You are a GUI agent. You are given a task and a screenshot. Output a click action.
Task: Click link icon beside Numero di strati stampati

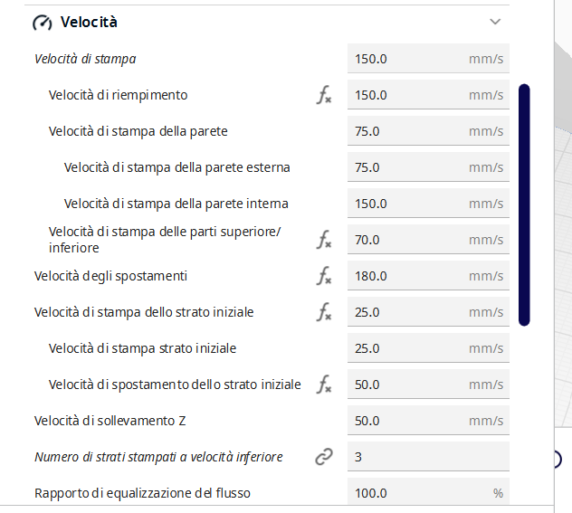click(324, 457)
